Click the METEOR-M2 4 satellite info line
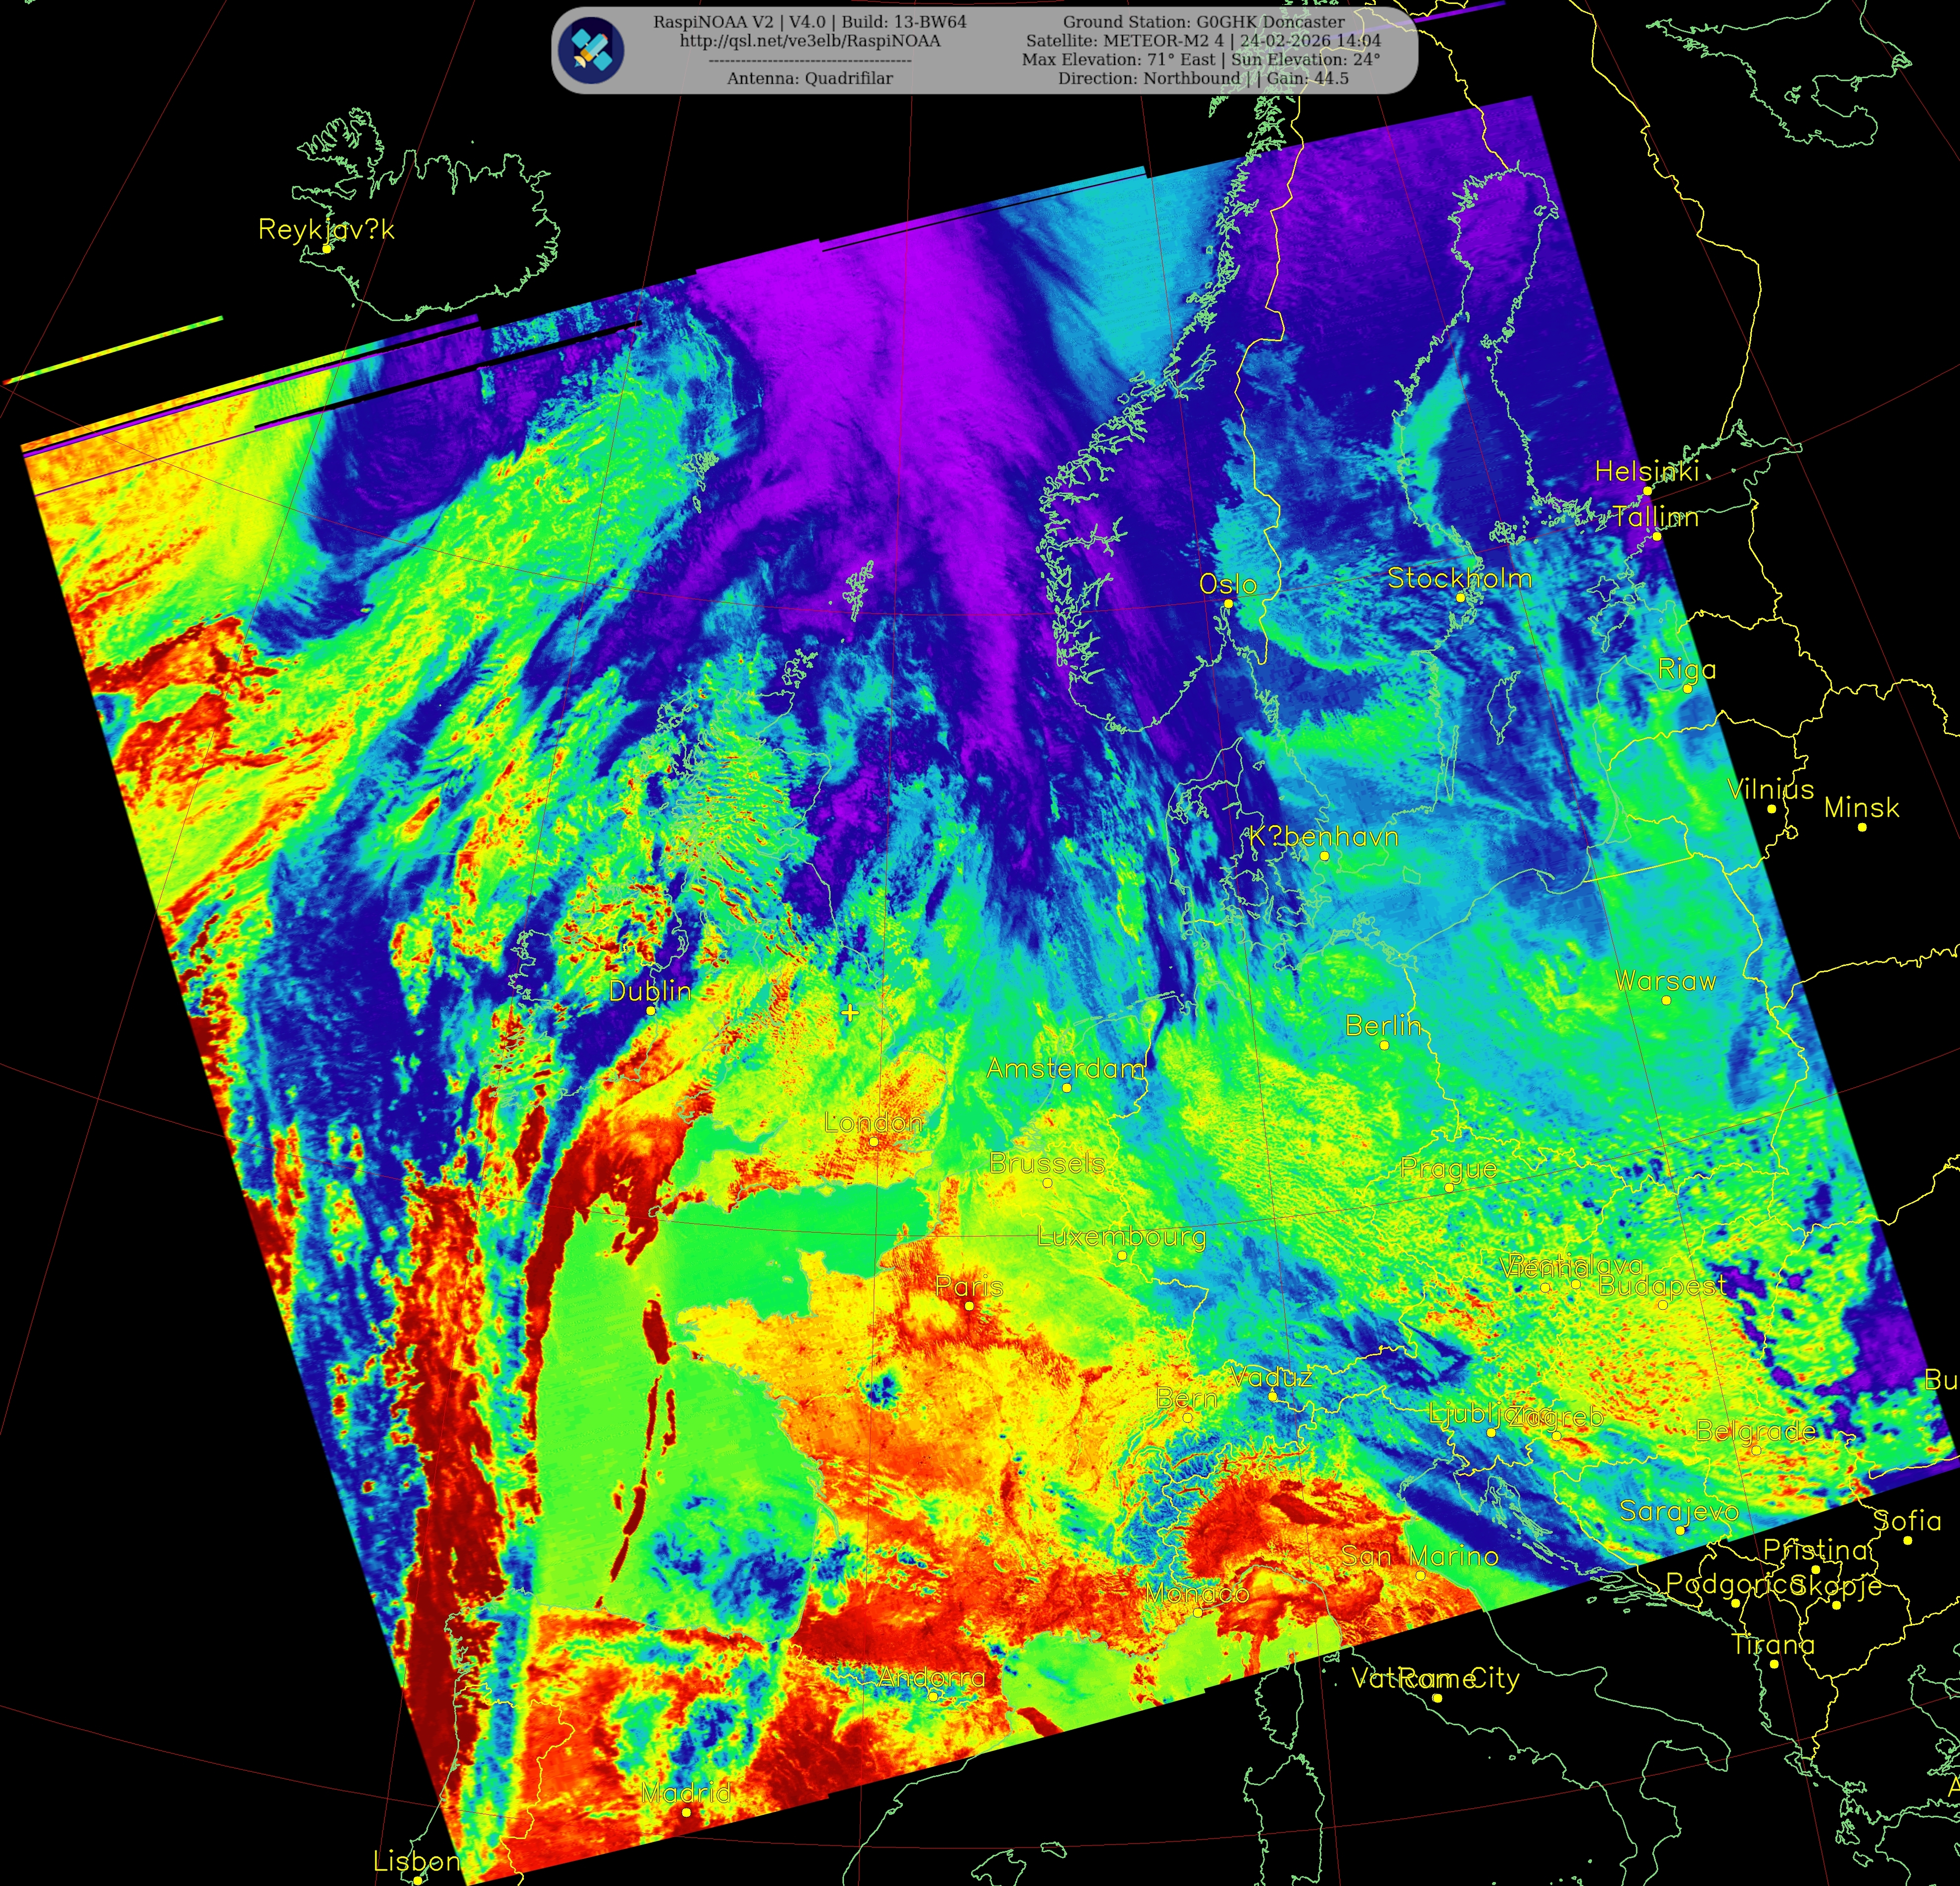 pyautogui.click(x=1203, y=41)
